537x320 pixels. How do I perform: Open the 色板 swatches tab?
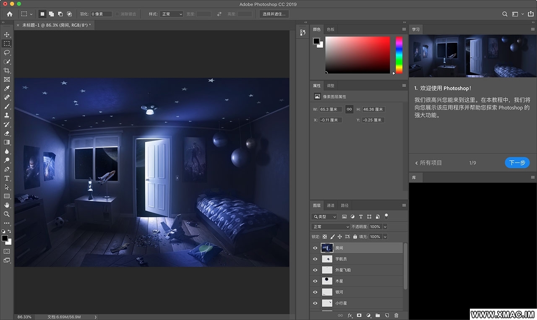pos(331,29)
